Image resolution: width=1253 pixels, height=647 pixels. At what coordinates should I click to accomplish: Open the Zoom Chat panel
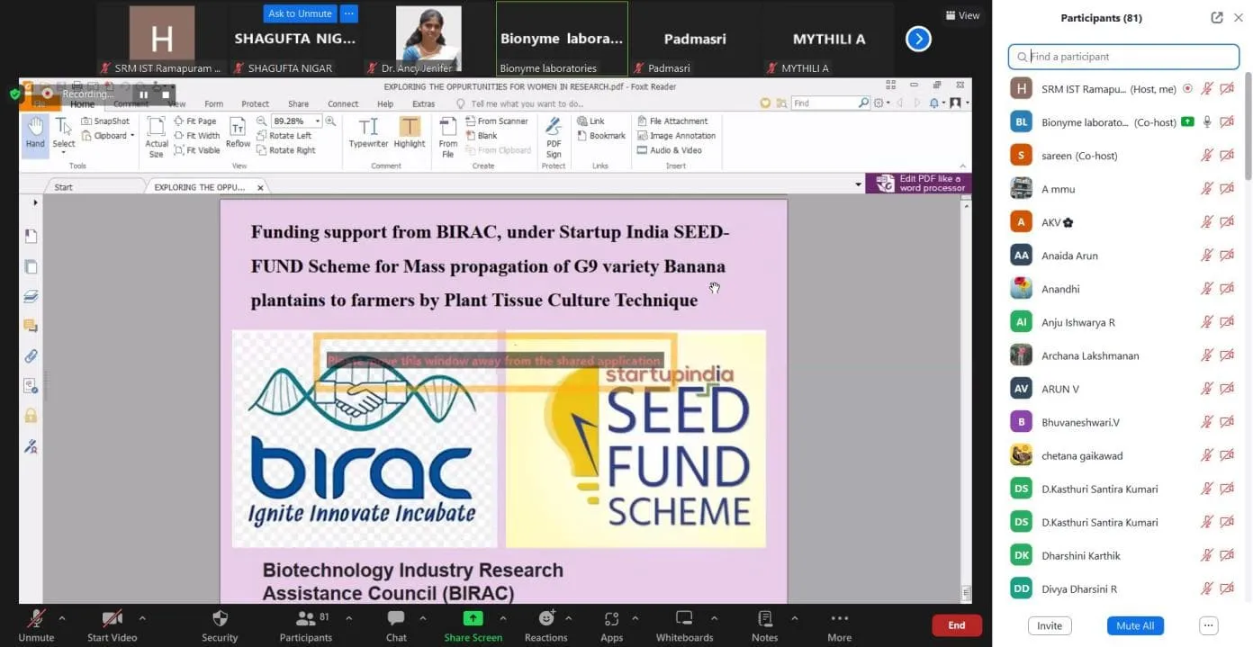[396, 626]
